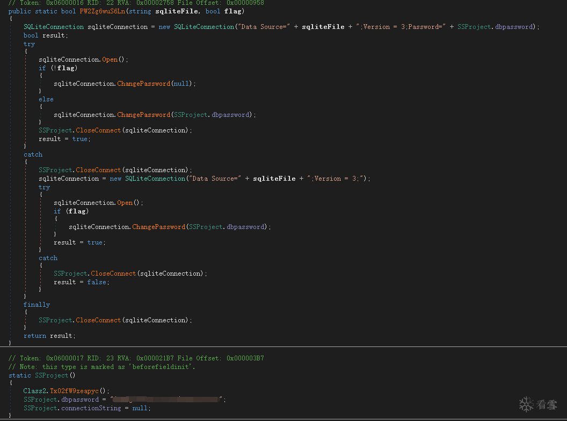Open the Class2 type reference
Image resolution: width=567 pixels, height=421 pixels.
35,391
